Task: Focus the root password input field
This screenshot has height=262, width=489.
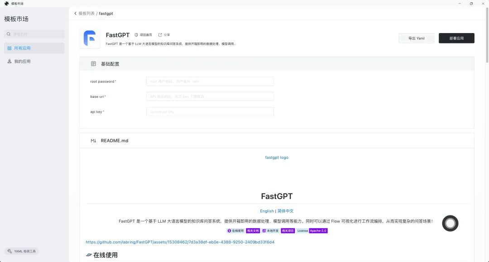Action: click(210, 81)
